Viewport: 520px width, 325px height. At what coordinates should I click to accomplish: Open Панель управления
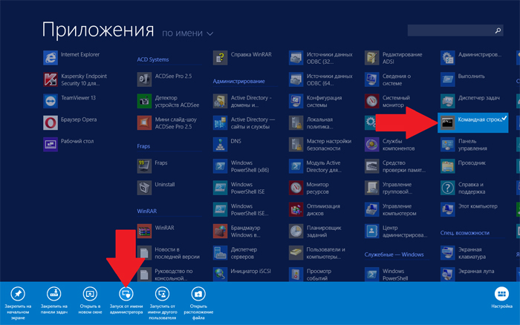pos(448,145)
